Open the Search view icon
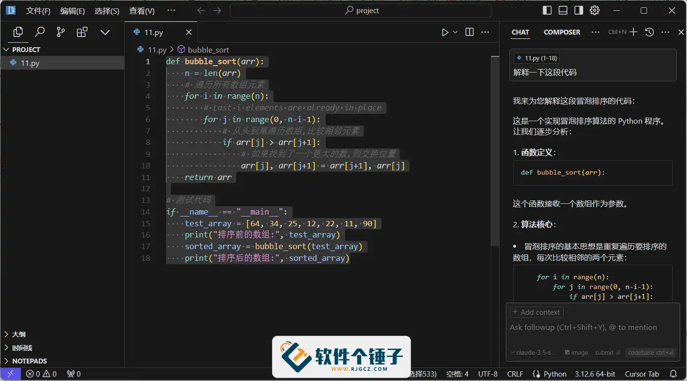 click(39, 32)
